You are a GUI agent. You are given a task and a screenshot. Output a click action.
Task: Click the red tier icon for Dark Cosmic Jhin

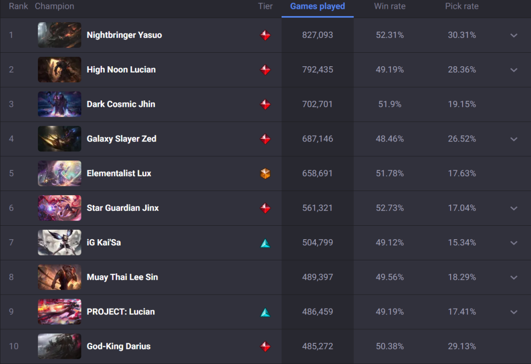[x=265, y=104]
